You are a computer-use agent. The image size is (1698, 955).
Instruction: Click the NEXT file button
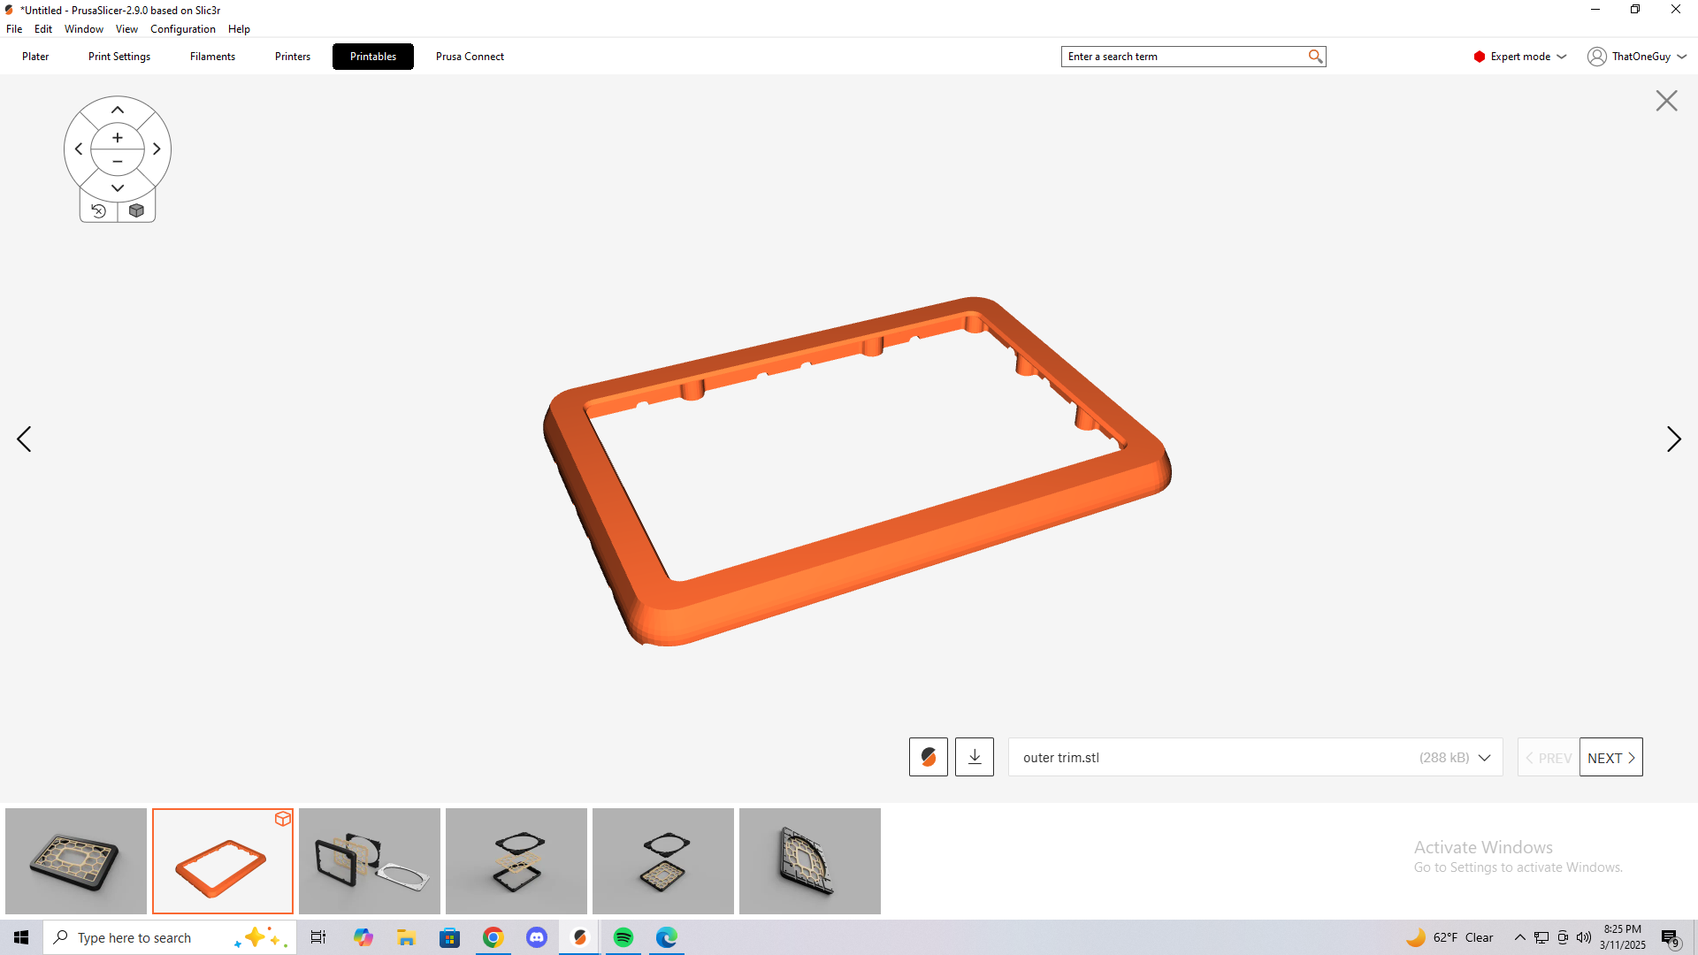(1611, 757)
